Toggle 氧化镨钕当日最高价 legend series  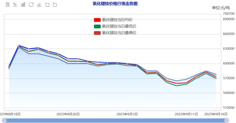coord(115,33)
